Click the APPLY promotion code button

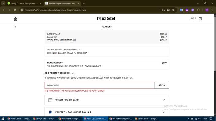tap(162, 85)
